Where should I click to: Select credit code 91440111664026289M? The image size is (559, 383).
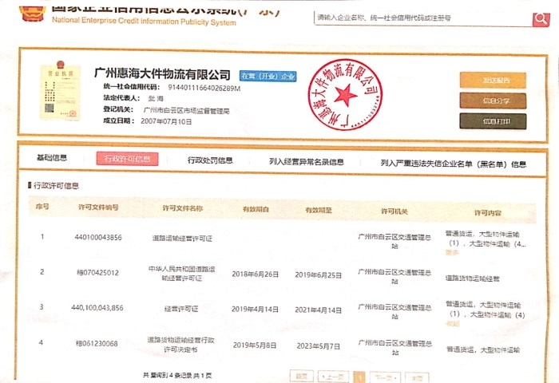point(204,88)
